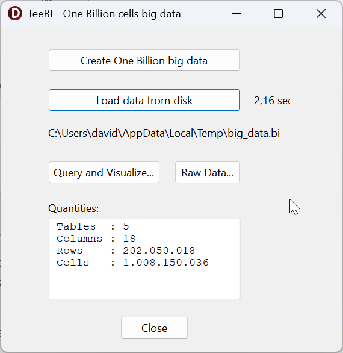Click Load data from disk button

click(144, 100)
